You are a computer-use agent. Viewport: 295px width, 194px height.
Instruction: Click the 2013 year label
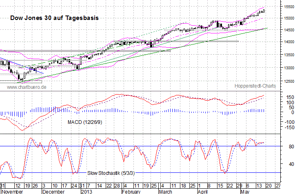point(87,192)
